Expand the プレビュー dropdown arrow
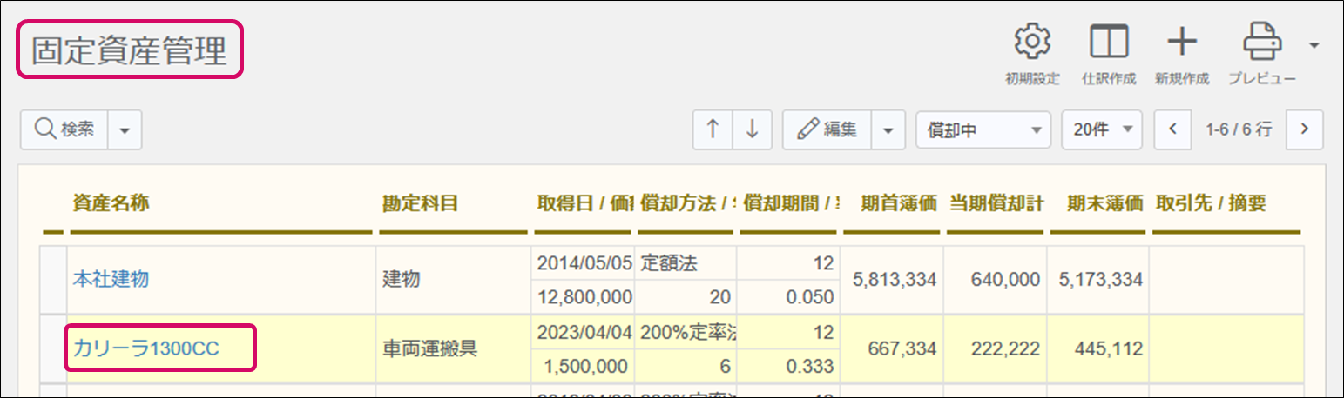The height and width of the screenshot is (398, 1344). (1314, 45)
